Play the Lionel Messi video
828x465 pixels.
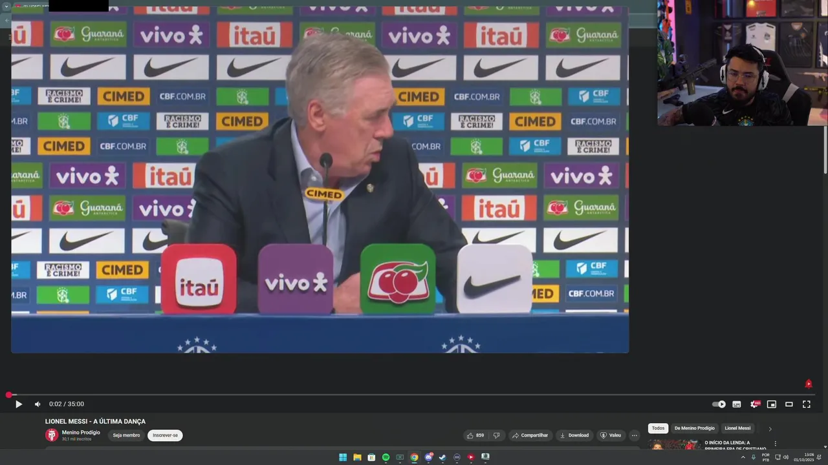18,404
